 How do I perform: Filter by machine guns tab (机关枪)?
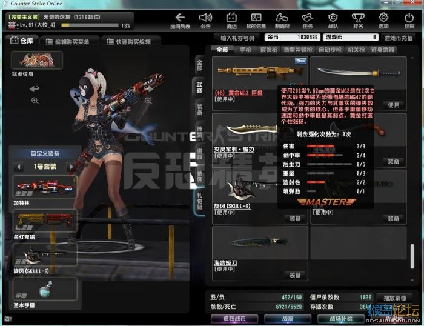click(356, 50)
